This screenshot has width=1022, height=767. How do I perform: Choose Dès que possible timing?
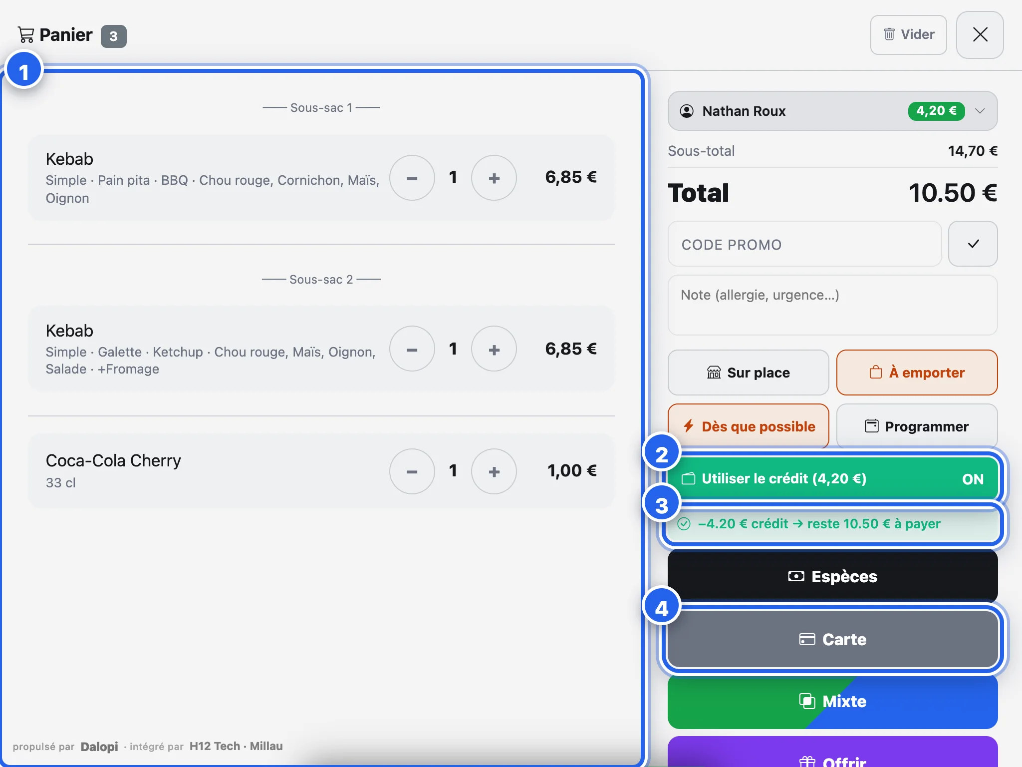tap(748, 426)
